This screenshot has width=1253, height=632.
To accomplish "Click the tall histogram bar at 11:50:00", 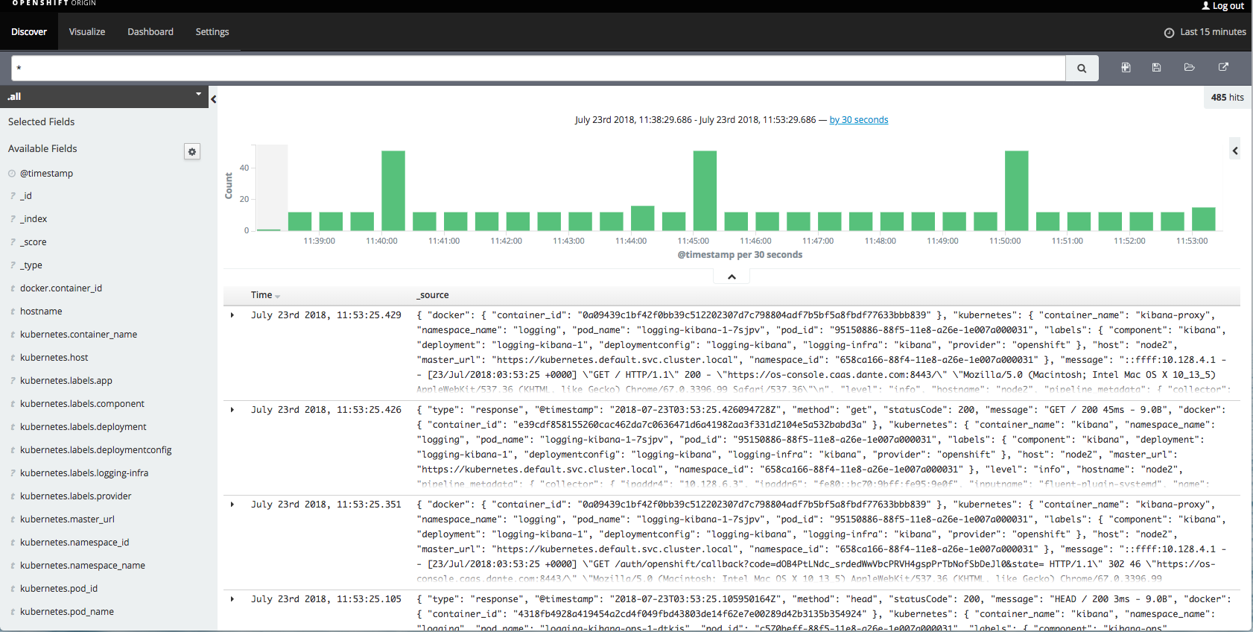I will [1016, 191].
